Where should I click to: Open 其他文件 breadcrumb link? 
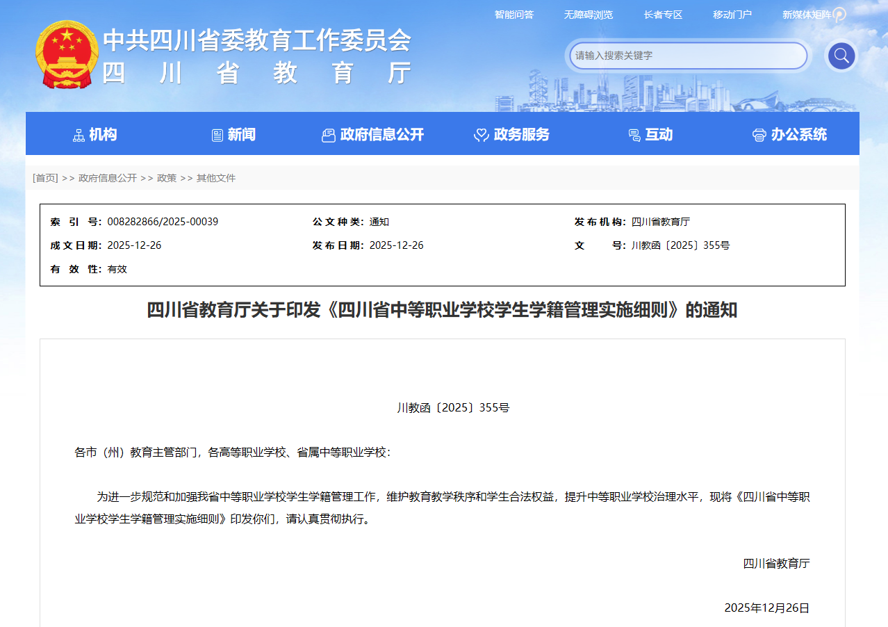216,178
